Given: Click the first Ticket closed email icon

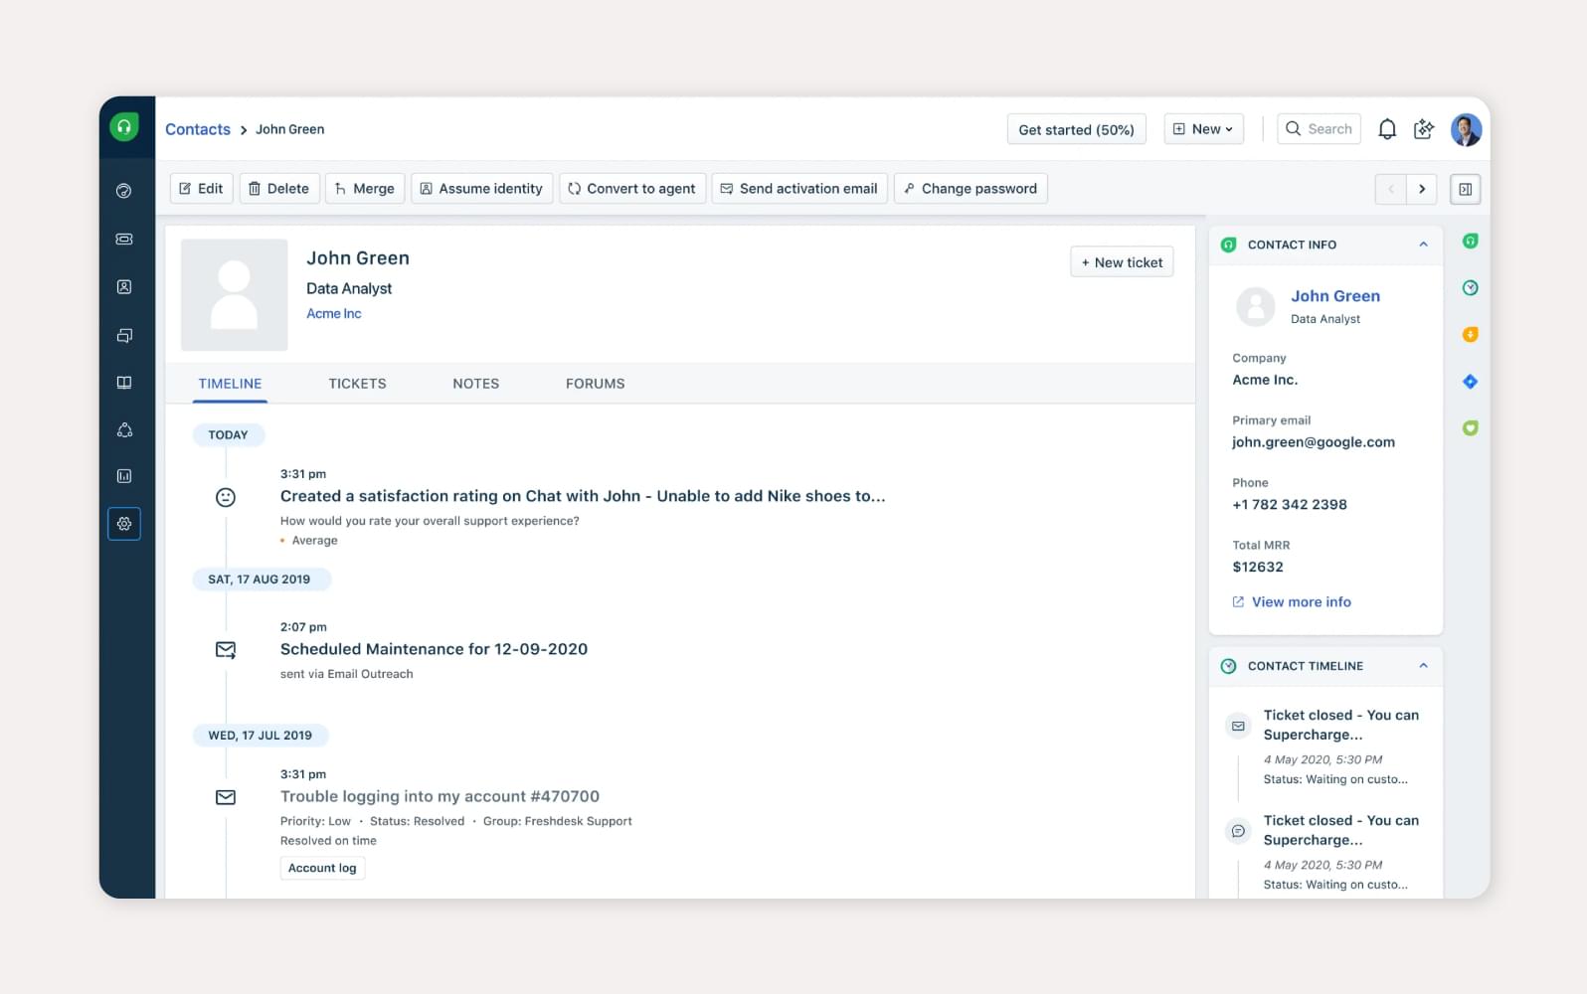Looking at the screenshot, I should tap(1238, 726).
